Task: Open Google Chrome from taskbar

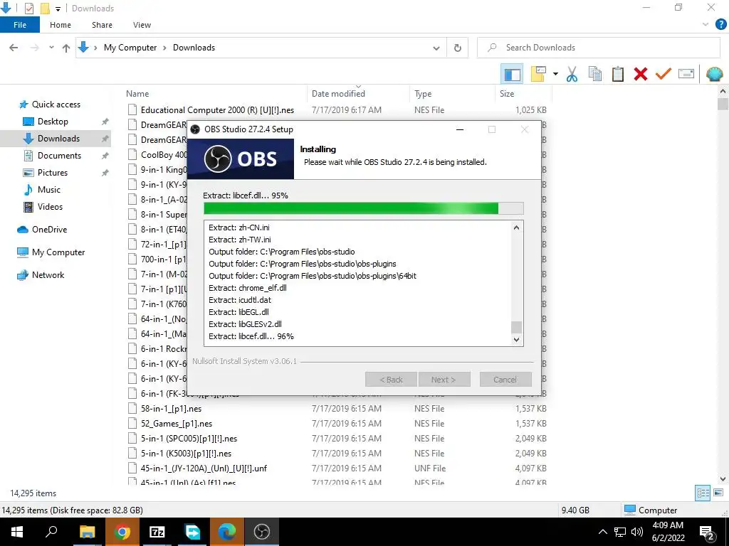Action: [122, 532]
